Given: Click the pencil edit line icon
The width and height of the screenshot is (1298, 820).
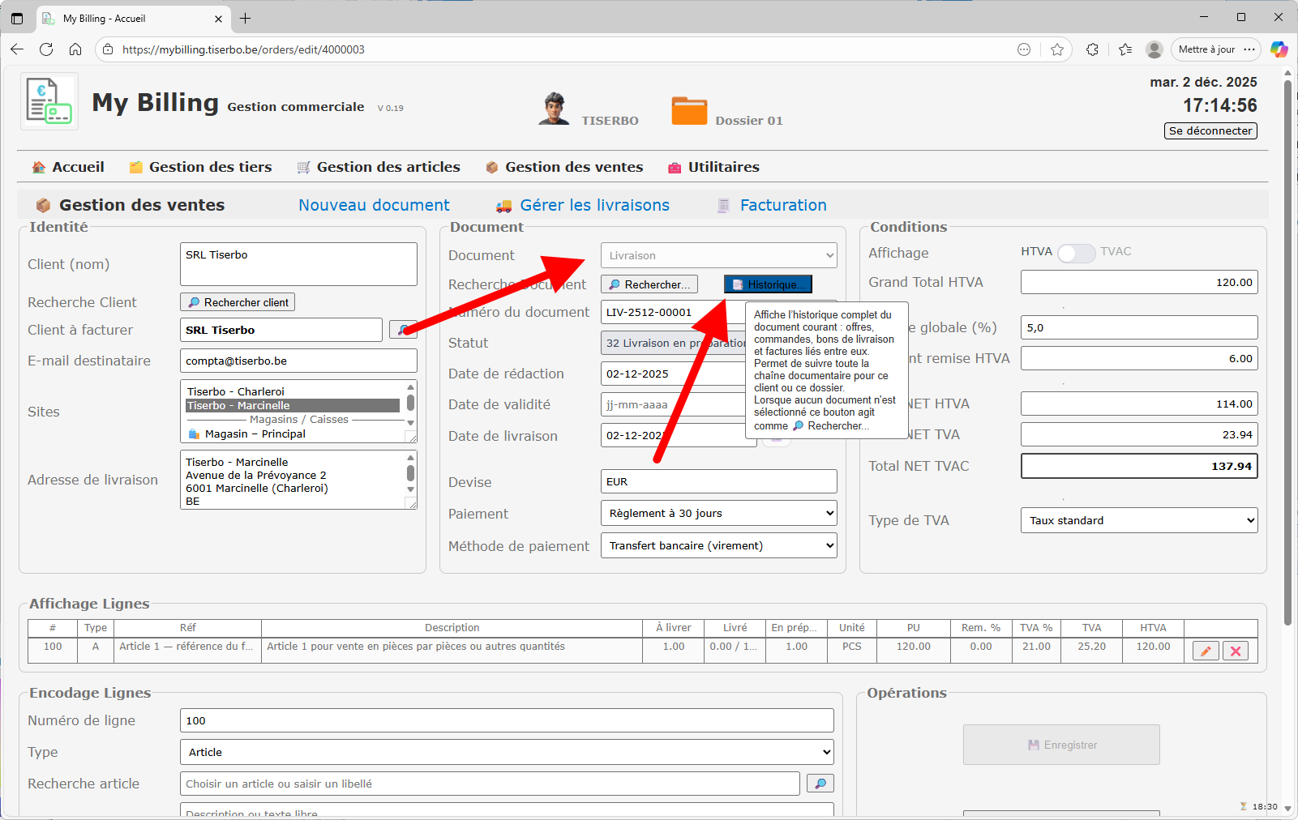Looking at the screenshot, I should click(1206, 651).
